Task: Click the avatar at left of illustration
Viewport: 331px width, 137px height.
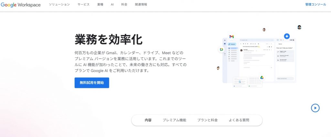Action: pyautogui.click(x=218, y=68)
